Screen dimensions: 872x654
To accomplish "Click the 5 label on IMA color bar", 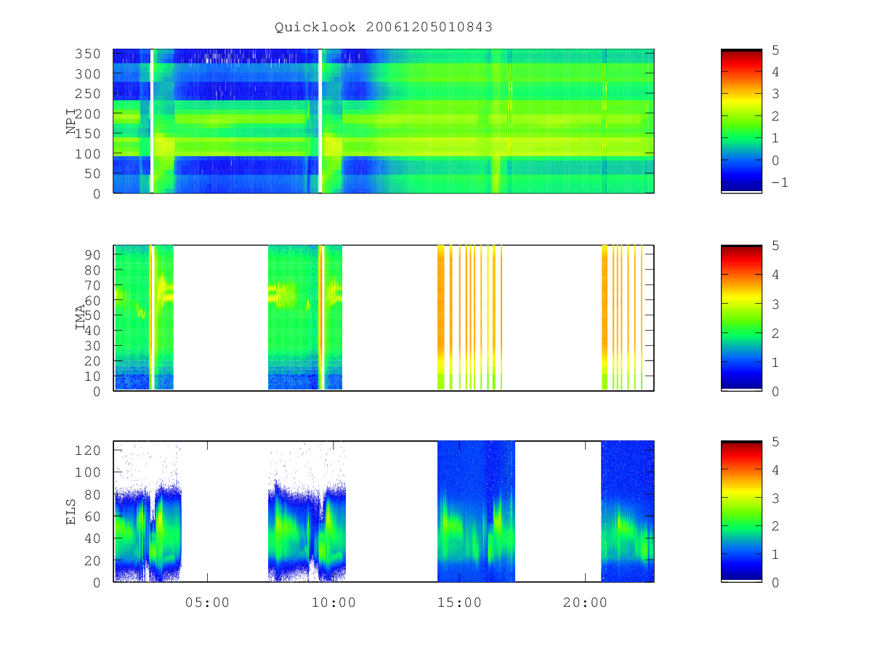I will click(x=775, y=246).
